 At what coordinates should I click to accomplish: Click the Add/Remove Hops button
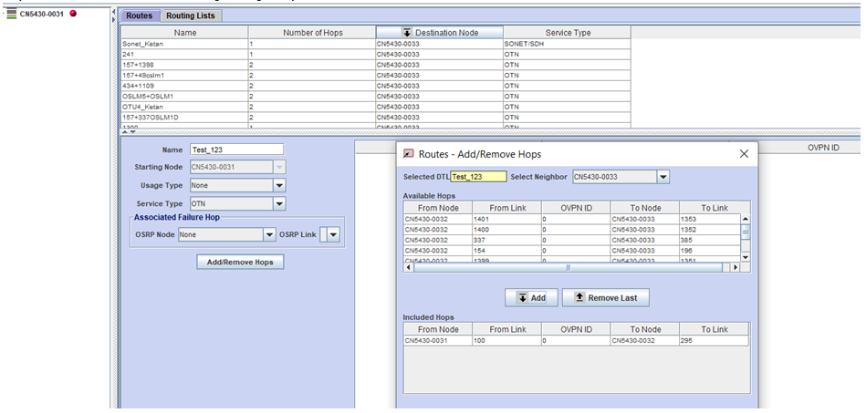pos(240,263)
